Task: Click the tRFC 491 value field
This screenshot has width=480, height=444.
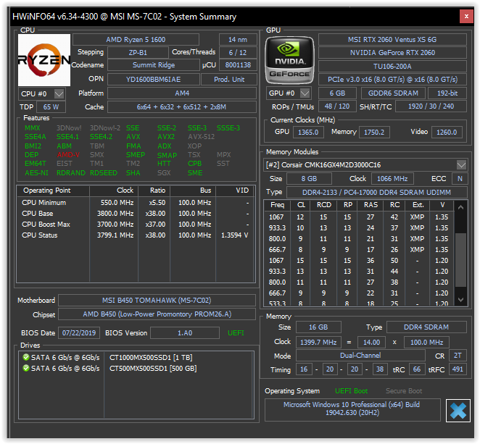Action: [x=458, y=369]
